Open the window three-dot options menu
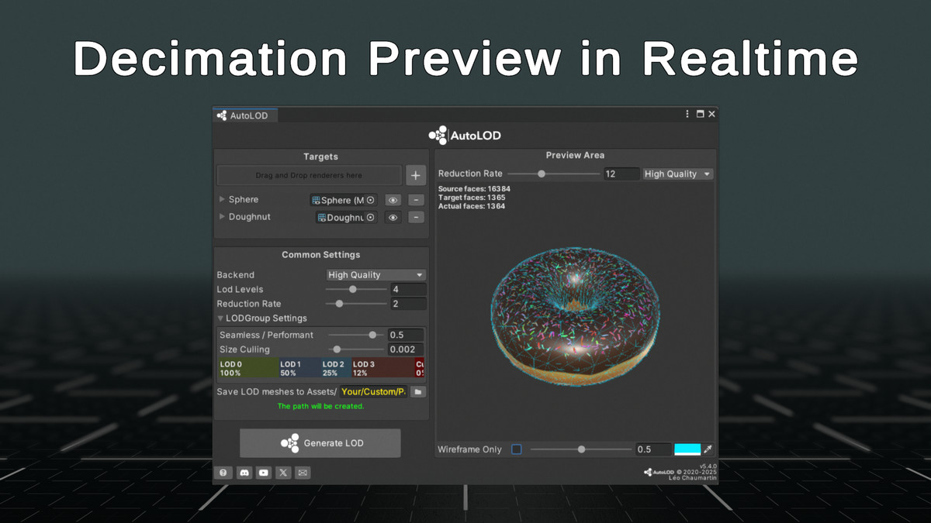The image size is (931, 523). (687, 114)
